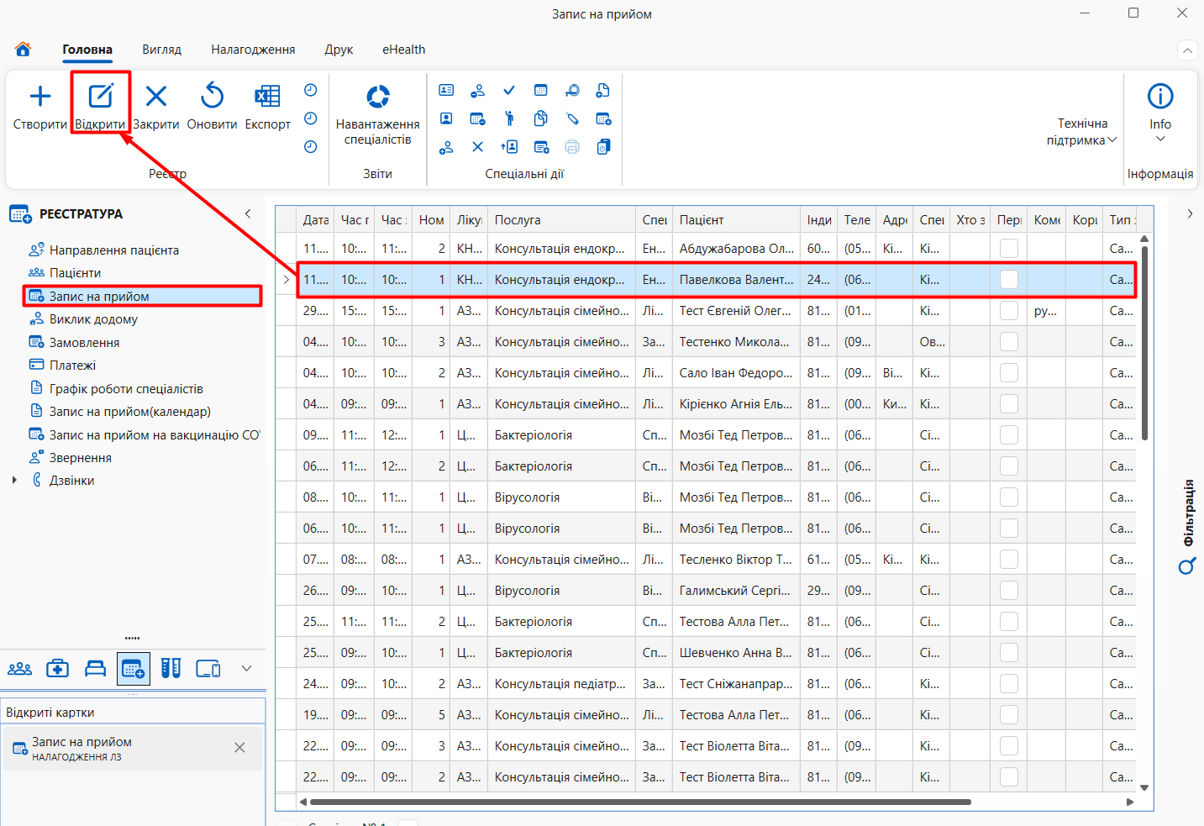
Task: Click the small X icon in Спеціальні дії
Action: pyautogui.click(x=477, y=147)
